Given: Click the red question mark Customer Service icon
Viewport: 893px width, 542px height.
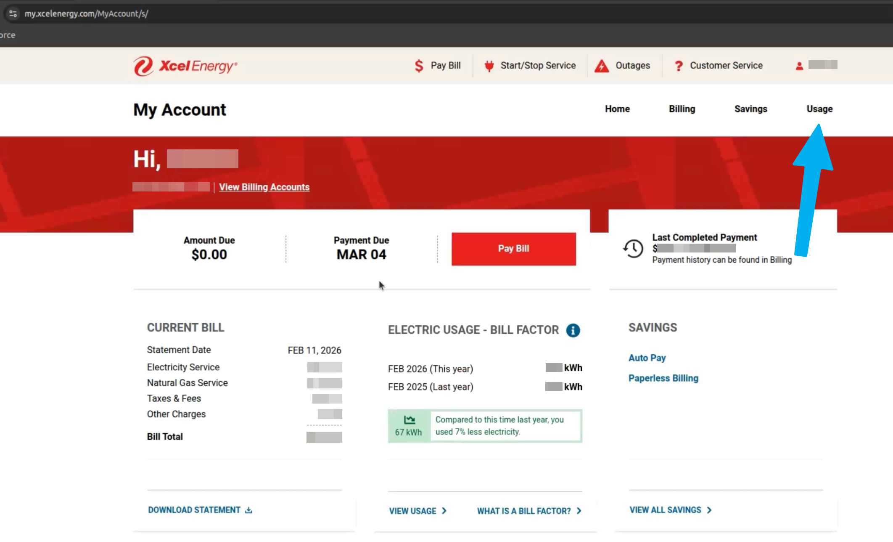Looking at the screenshot, I should point(679,66).
